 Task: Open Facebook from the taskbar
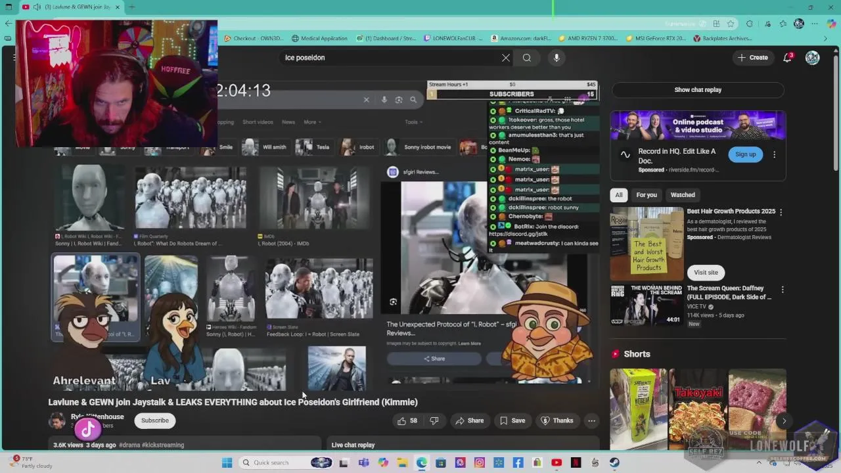[518, 462]
